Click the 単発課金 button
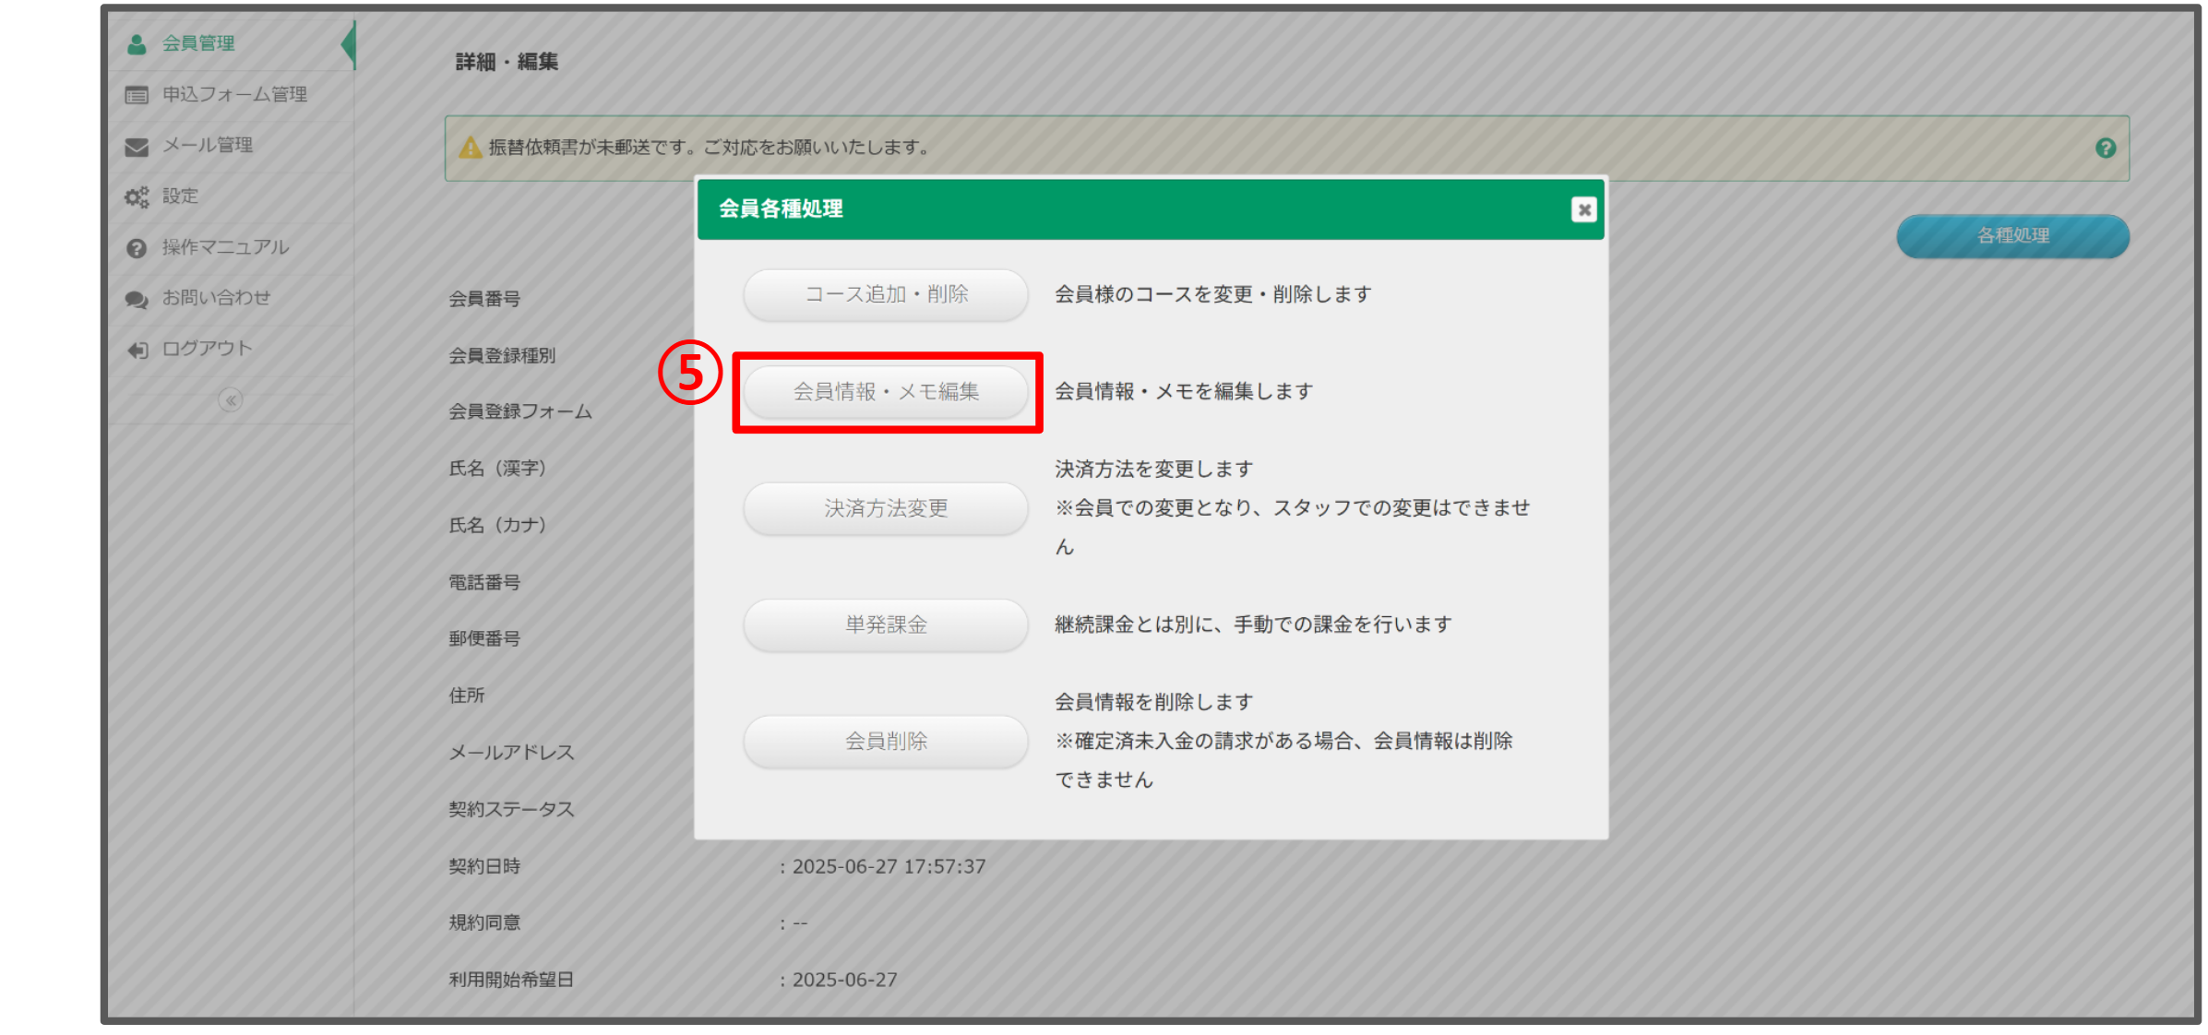Viewport: 2208px width, 1035px height. tap(885, 625)
